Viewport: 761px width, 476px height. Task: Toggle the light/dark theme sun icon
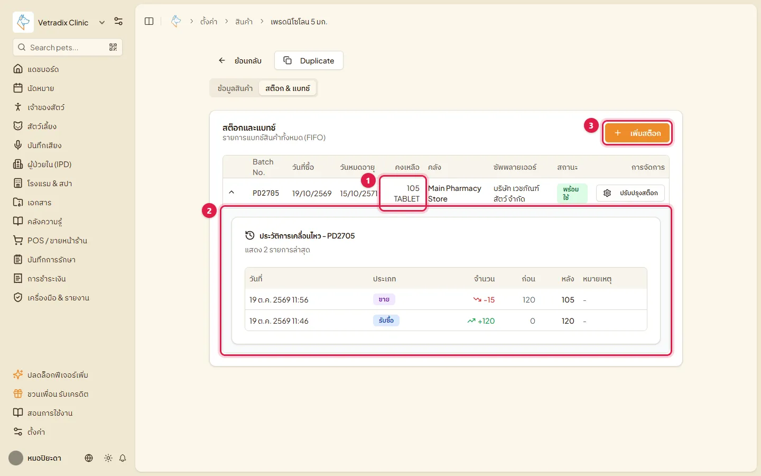point(108,458)
